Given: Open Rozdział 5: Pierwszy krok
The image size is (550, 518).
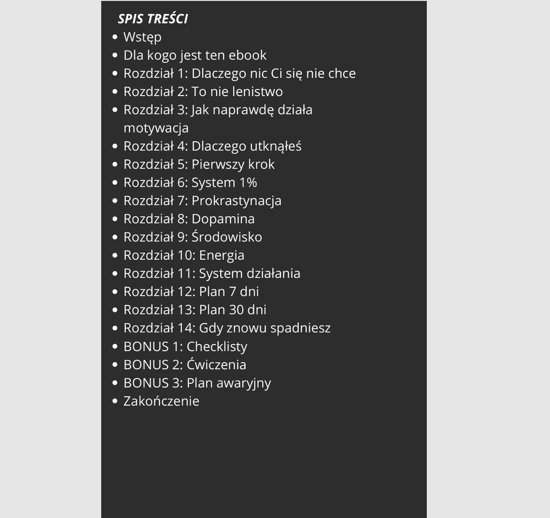Looking at the screenshot, I should pos(199,164).
